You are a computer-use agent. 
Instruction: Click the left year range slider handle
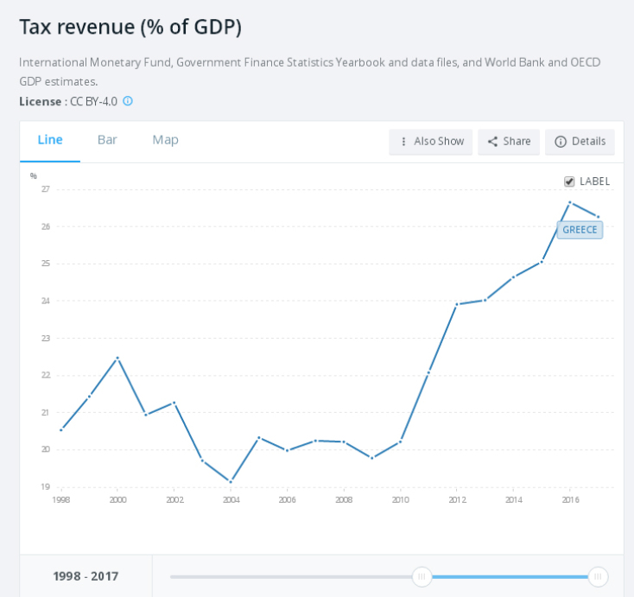(x=422, y=576)
